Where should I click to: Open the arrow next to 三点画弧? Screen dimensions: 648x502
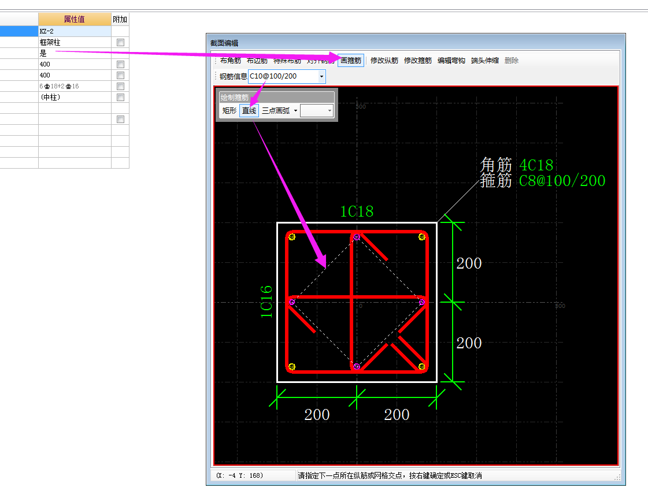(295, 111)
